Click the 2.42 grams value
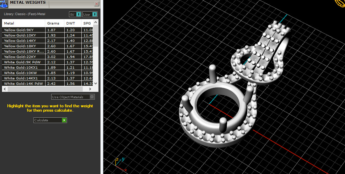This screenshot has width=345, height=174. point(51,83)
